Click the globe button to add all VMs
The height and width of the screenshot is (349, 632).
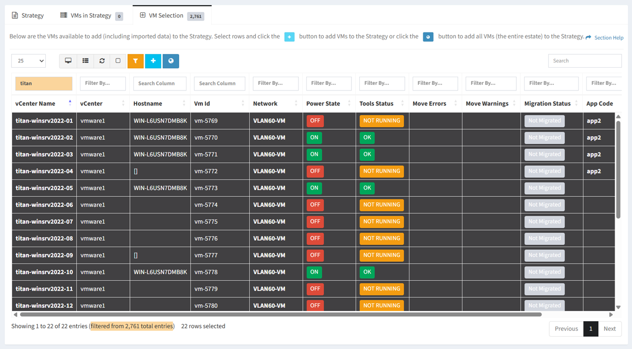click(171, 61)
